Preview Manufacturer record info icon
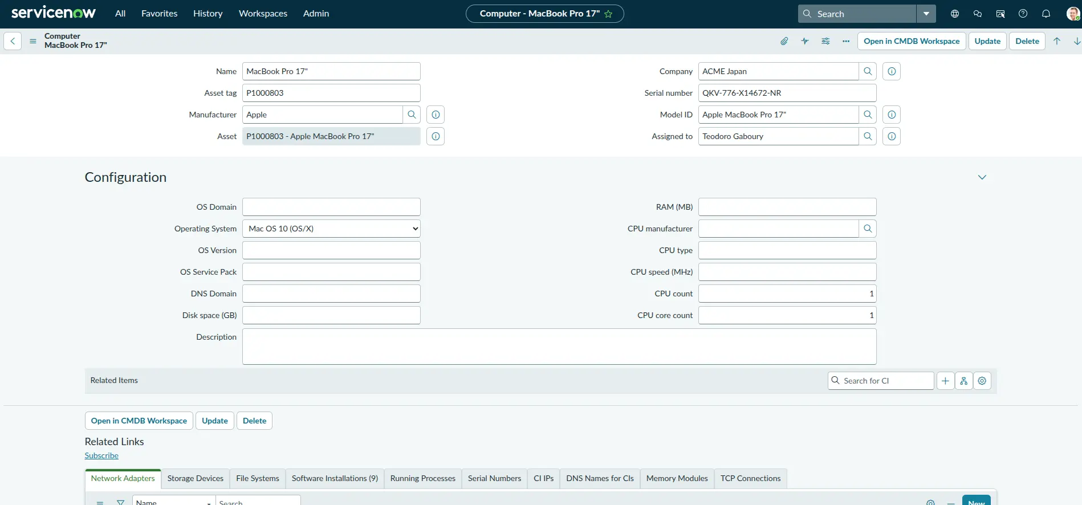Image resolution: width=1082 pixels, height=505 pixels. 436,115
